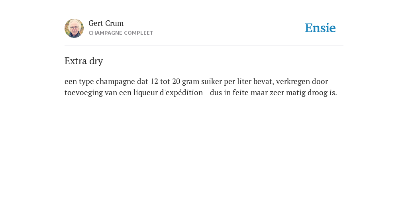
Task: Click the number 12 in the definition
Action: click(154, 81)
